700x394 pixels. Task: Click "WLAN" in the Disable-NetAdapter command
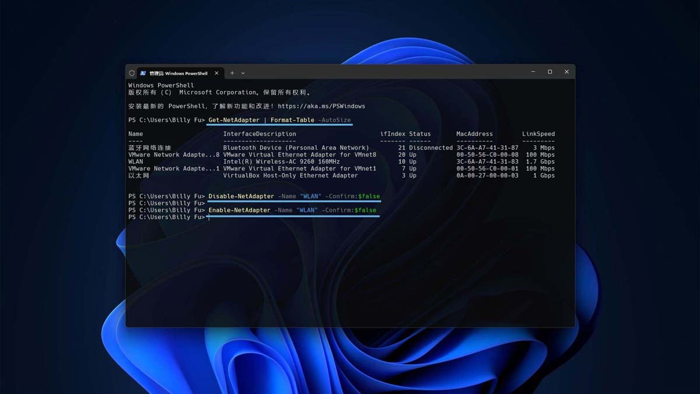tap(310, 196)
